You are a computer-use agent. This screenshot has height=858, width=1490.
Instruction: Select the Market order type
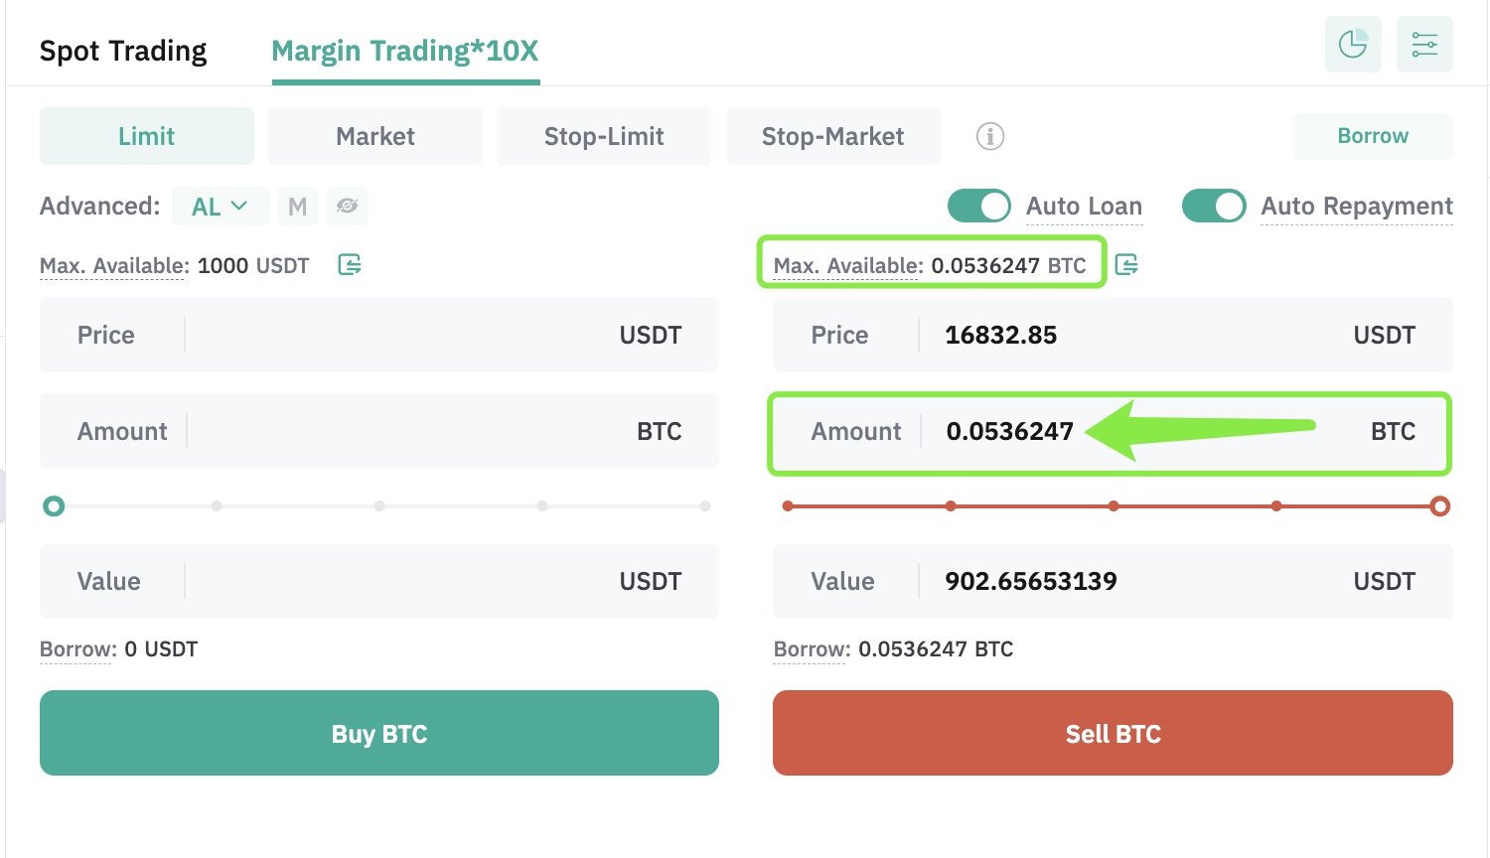(375, 136)
